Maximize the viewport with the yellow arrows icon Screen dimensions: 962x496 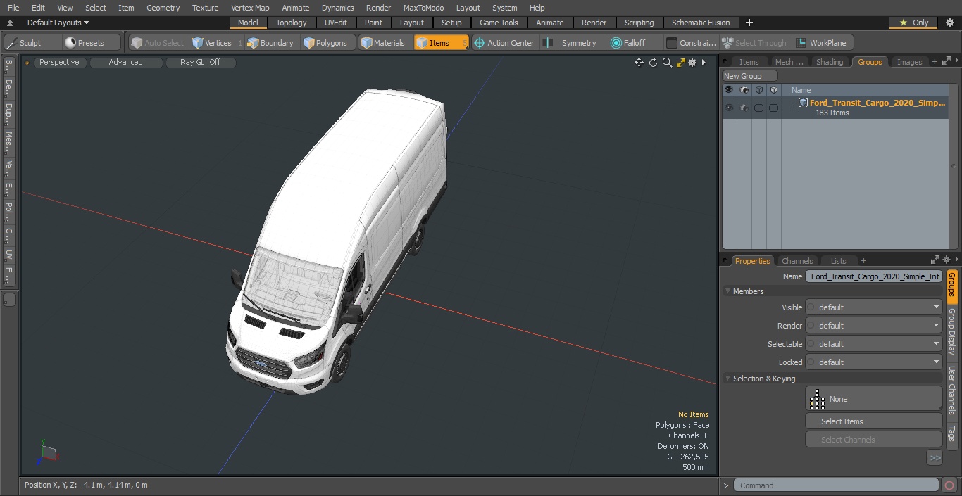(680, 63)
